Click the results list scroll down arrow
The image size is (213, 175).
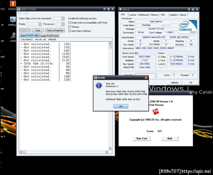[110, 148]
